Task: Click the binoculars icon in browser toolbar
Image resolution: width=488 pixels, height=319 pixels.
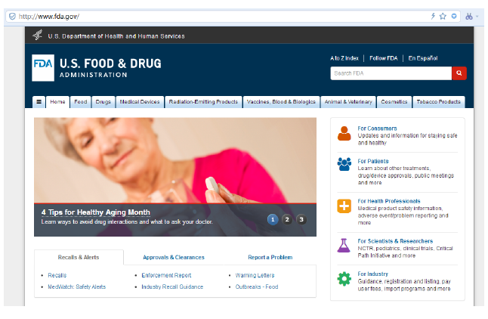Action: [x=469, y=16]
